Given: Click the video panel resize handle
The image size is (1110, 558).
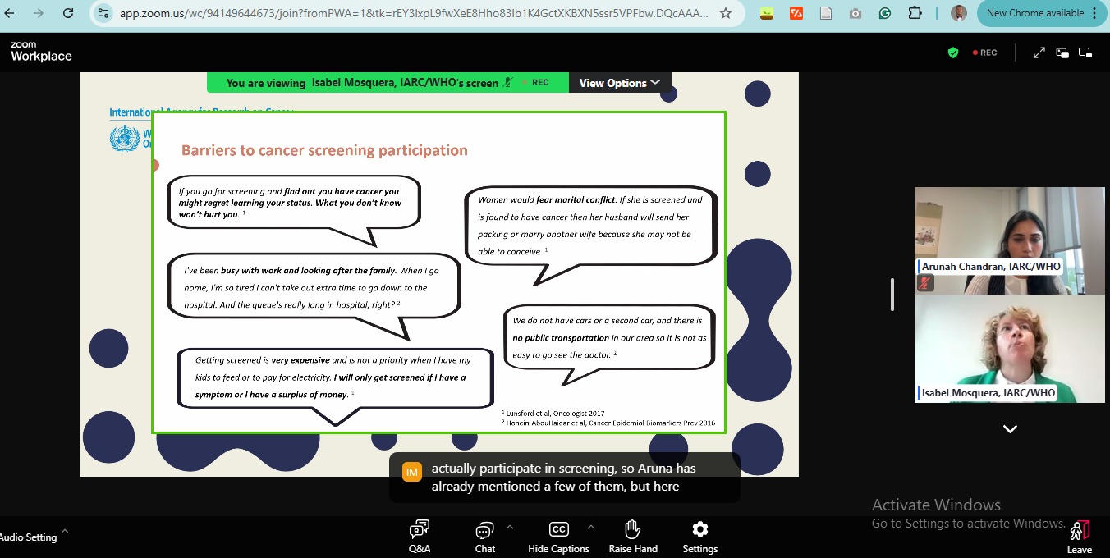Looking at the screenshot, I should pos(892,295).
